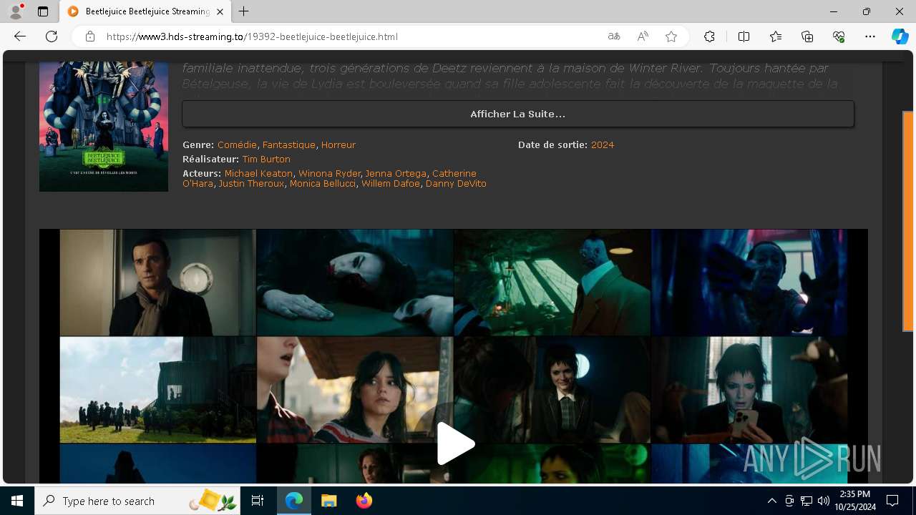916x515 pixels.
Task: Open the Catherine O'Hara actor link
Action: click(x=454, y=174)
